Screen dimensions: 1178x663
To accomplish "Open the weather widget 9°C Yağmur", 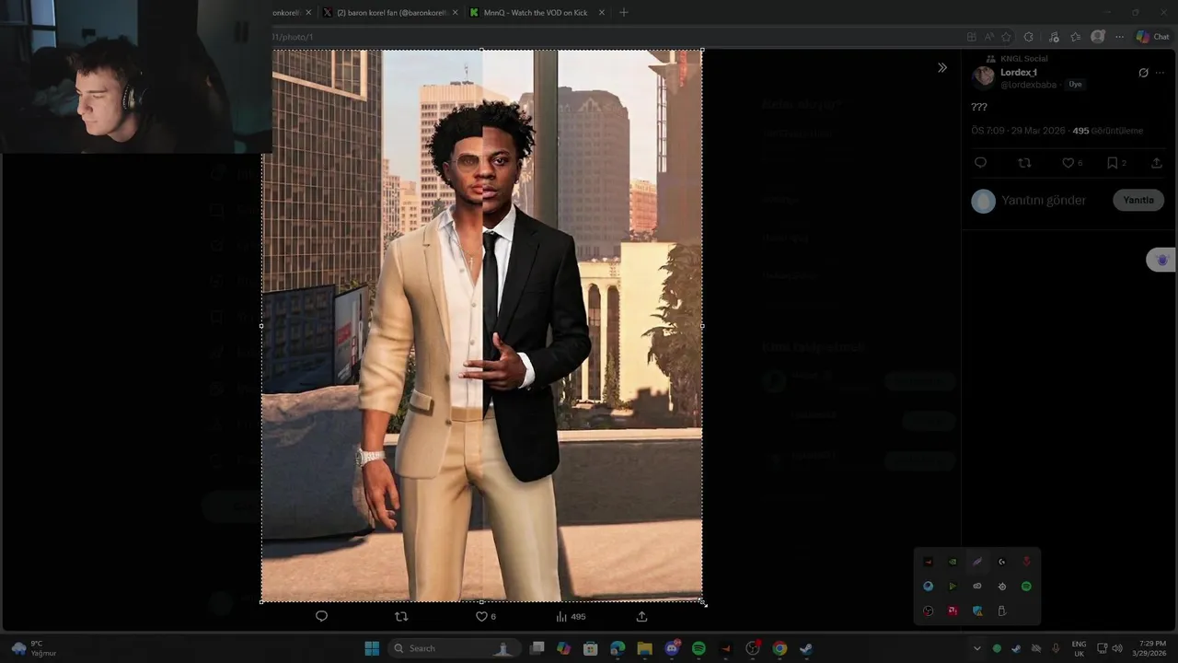I will (32, 648).
